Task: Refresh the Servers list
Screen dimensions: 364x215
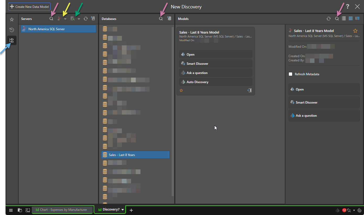Action: [x=85, y=19]
